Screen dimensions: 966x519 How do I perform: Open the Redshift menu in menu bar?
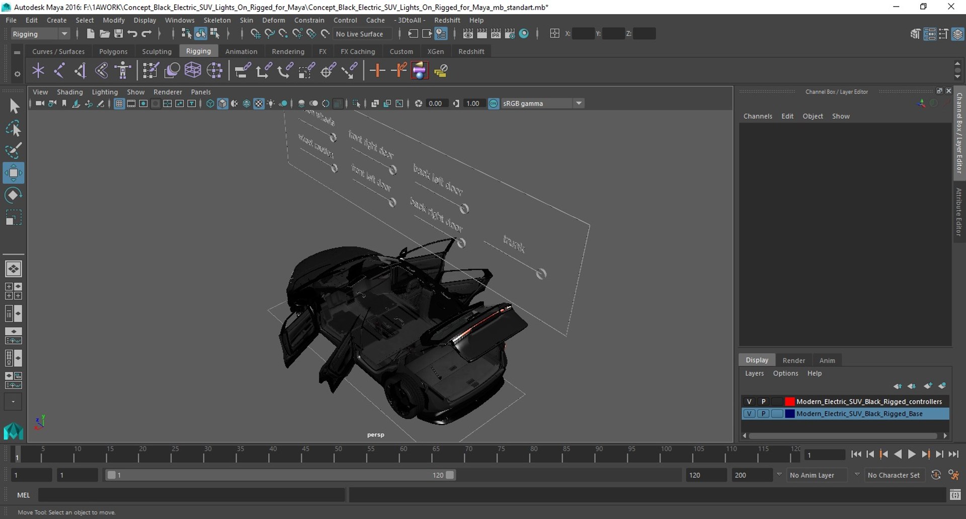pos(447,20)
